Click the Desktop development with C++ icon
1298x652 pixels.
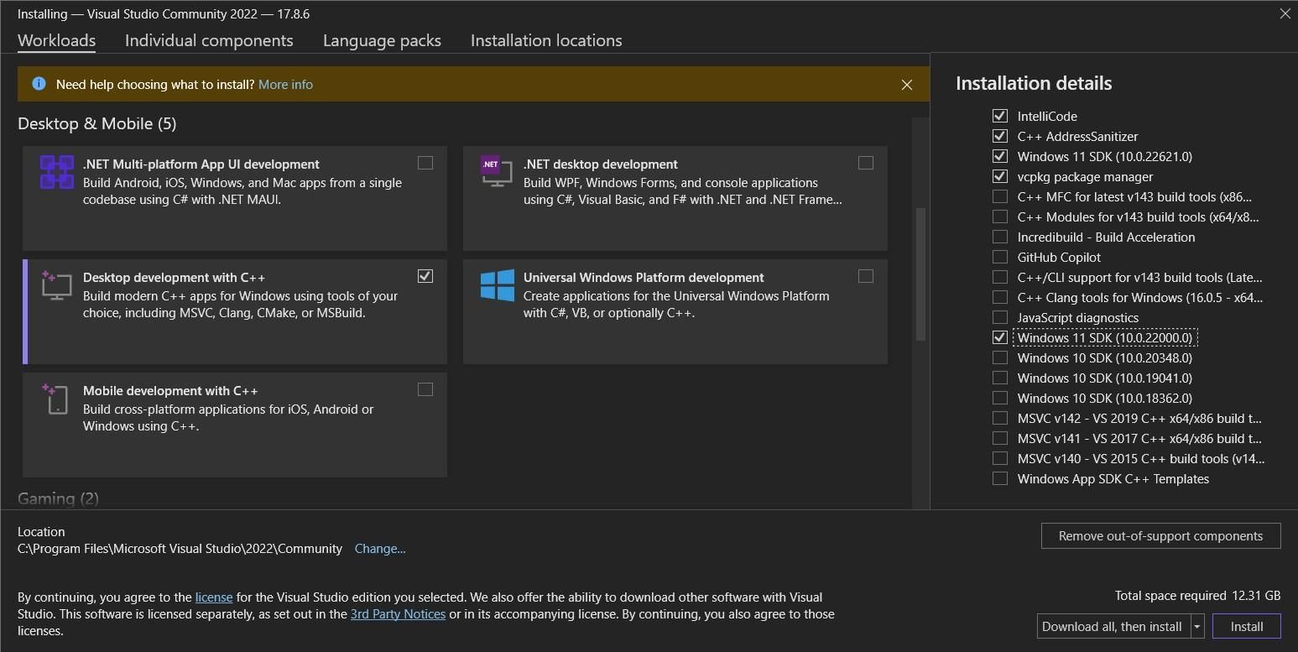(57, 286)
